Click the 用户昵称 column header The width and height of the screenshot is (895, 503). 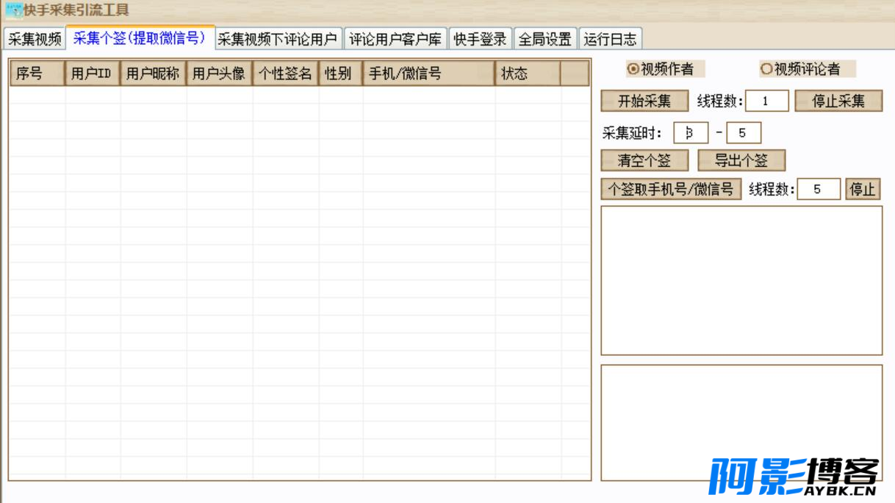(x=153, y=74)
